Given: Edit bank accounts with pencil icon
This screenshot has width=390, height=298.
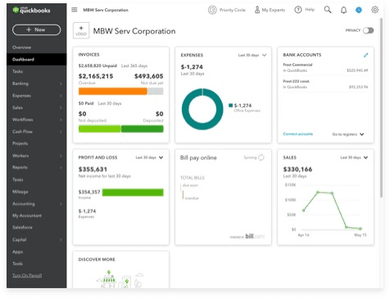Looking at the screenshot, I should point(365,55).
